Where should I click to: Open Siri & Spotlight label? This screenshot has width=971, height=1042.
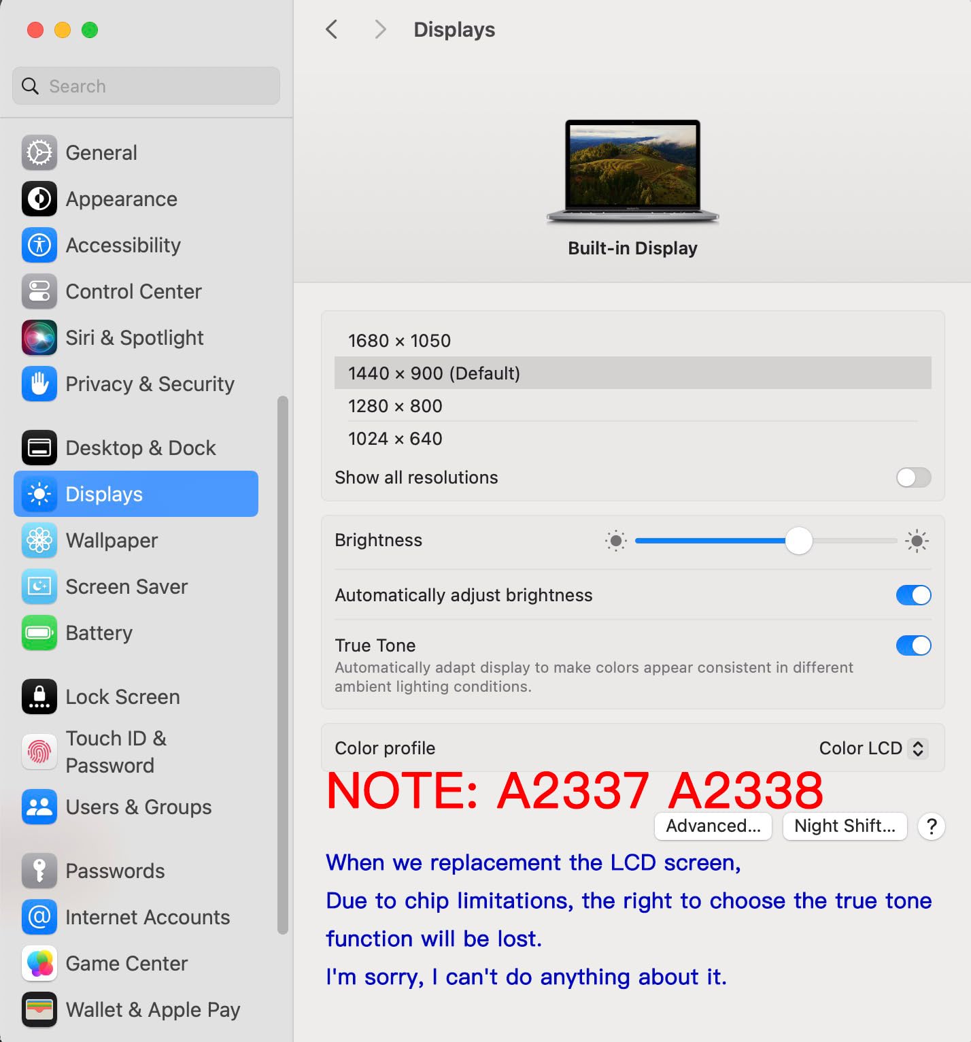coord(135,337)
